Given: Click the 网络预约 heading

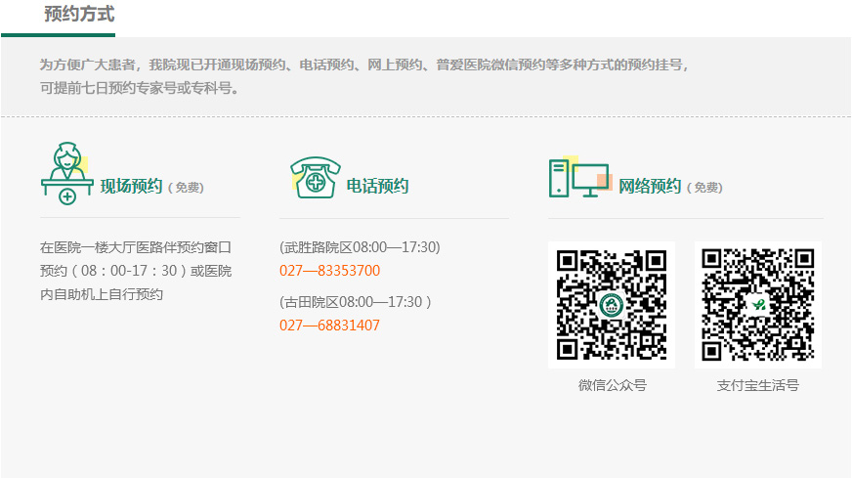Looking at the screenshot, I should click(650, 186).
